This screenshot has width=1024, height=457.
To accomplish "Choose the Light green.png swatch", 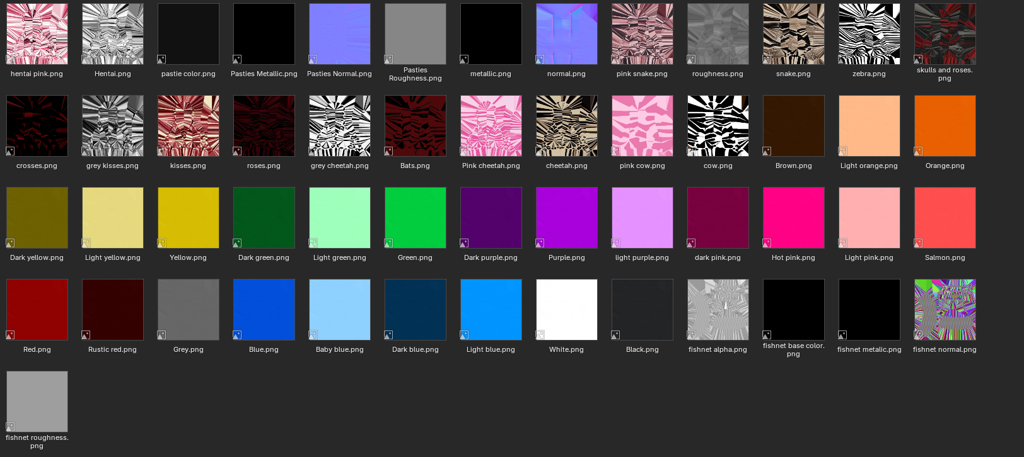I will click(340, 218).
